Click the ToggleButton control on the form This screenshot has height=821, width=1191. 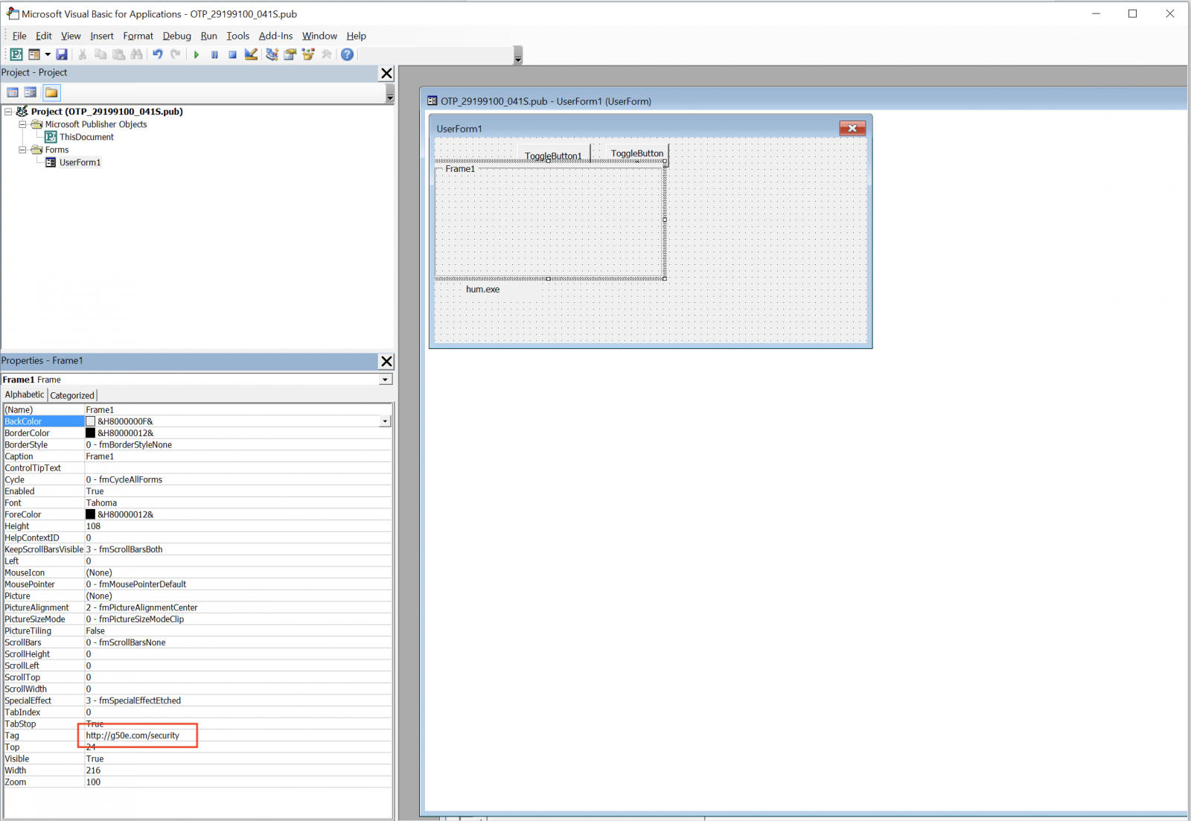pyautogui.click(x=637, y=153)
